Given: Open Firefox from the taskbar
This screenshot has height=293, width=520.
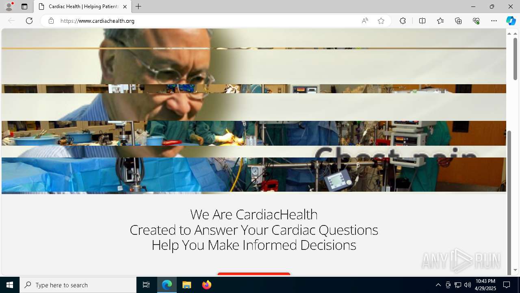Looking at the screenshot, I should click(x=207, y=285).
